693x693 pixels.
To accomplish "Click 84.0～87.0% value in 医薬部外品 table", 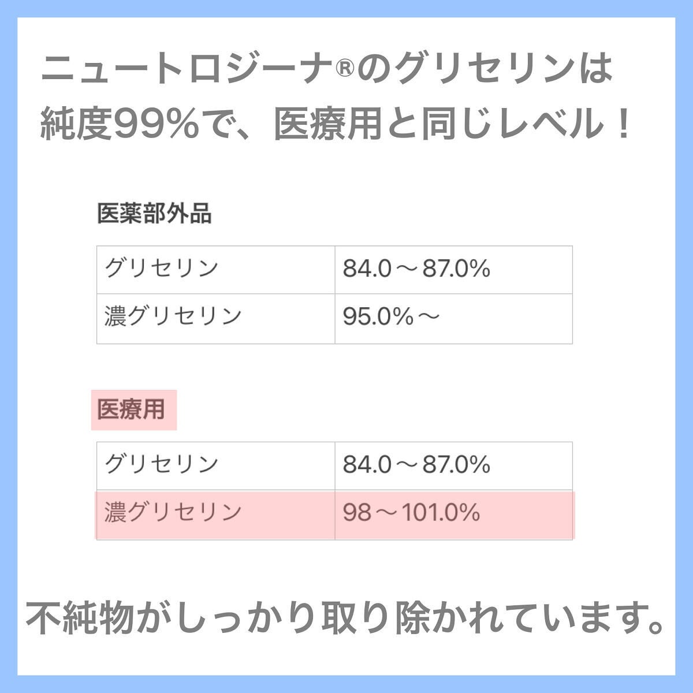I will click(416, 269).
